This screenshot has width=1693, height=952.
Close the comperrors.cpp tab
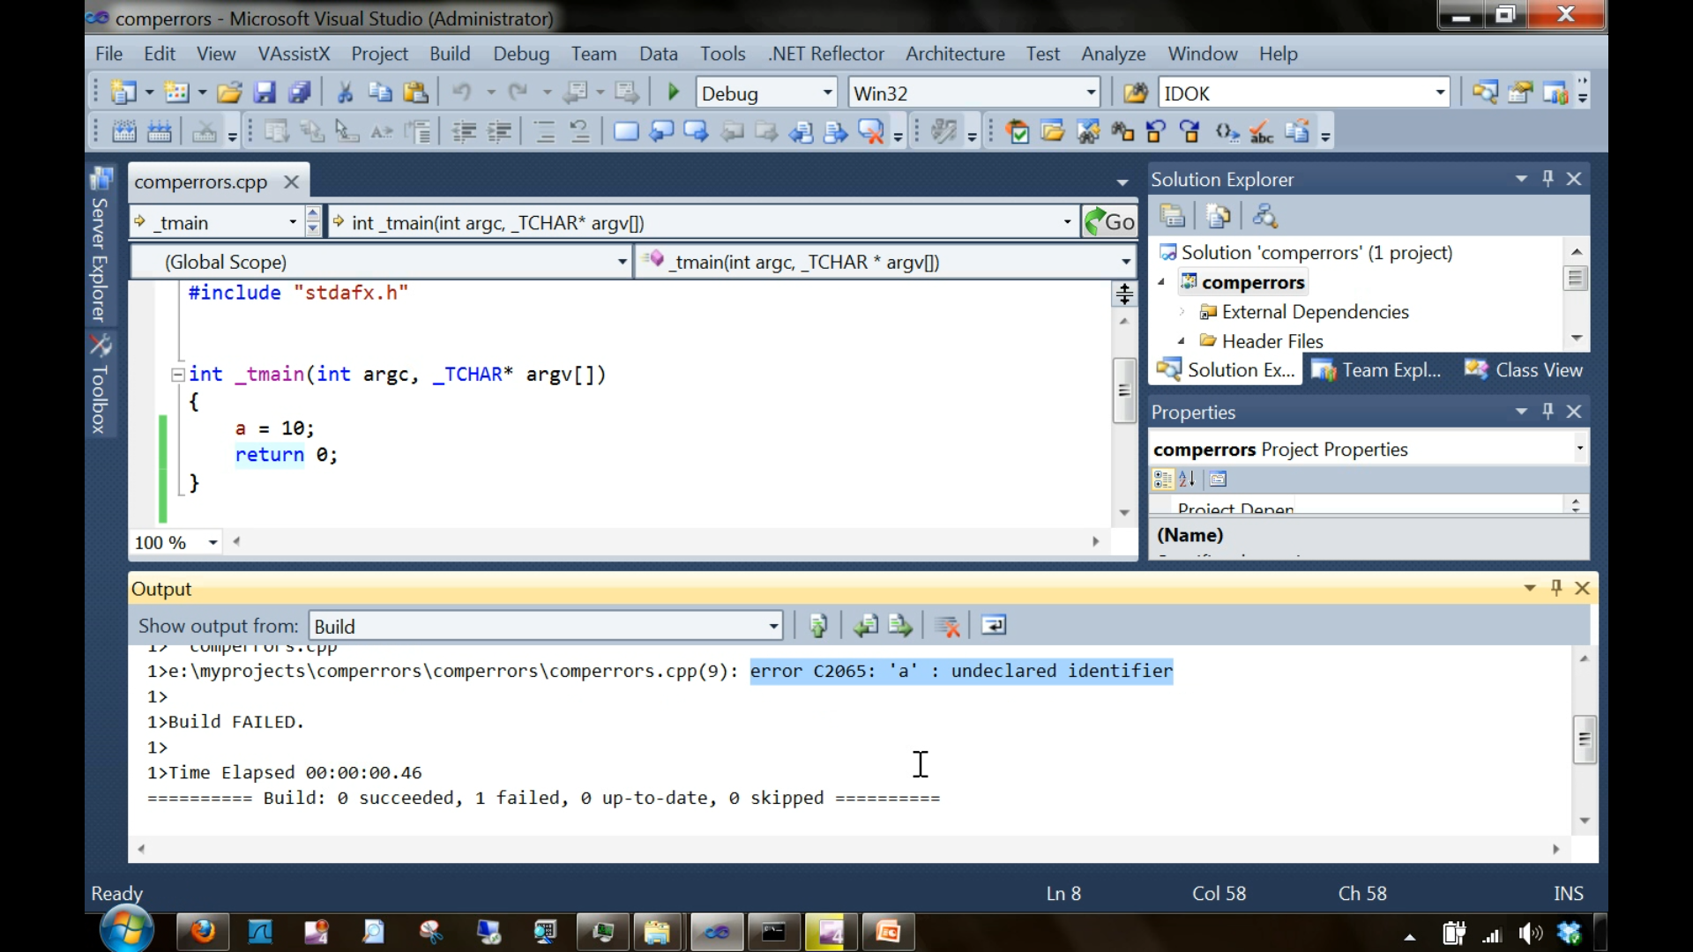point(291,182)
